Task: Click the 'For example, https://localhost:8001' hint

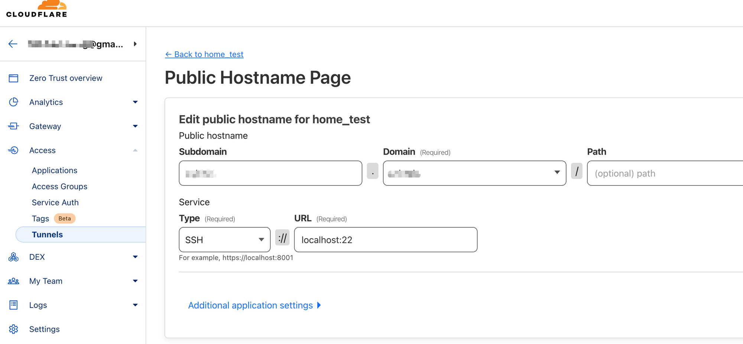Action: pos(236,258)
